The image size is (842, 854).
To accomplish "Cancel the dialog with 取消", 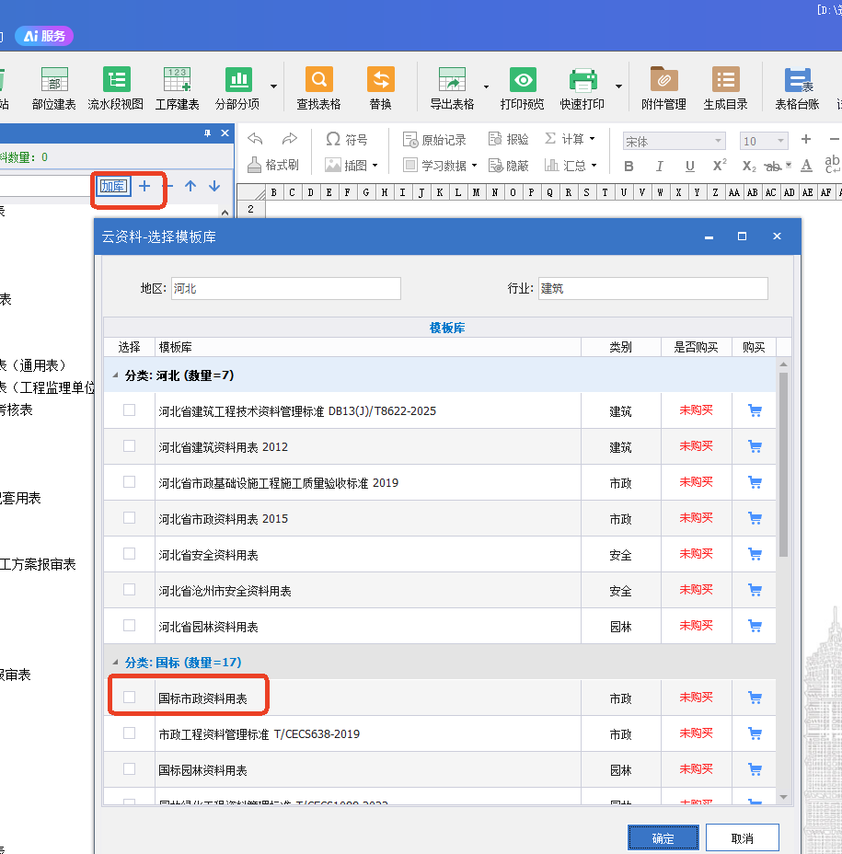I will point(743,838).
